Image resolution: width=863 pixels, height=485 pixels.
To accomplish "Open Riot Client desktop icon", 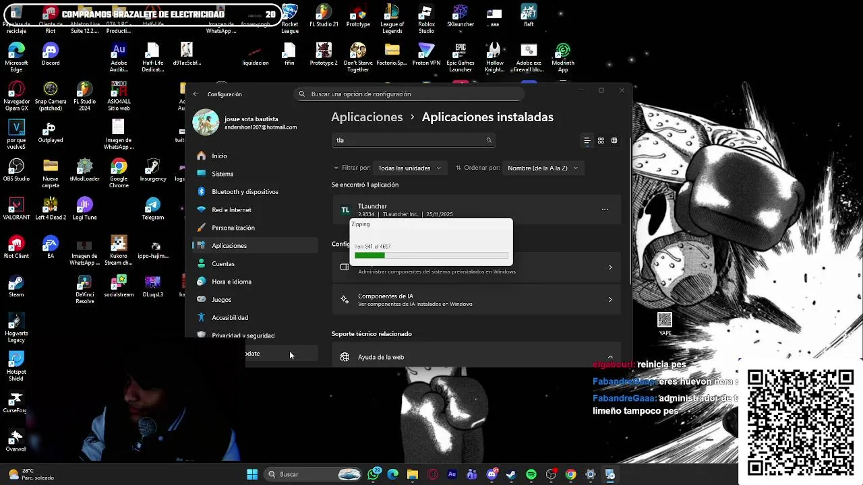I will pos(16,247).
